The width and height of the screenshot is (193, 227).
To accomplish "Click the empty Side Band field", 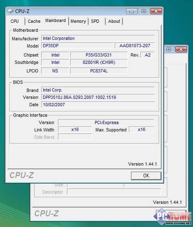I will click(75, 137).
